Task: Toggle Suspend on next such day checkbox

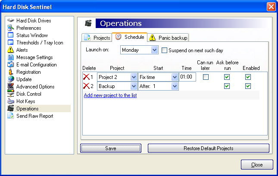Action: (x=164, y=50)
